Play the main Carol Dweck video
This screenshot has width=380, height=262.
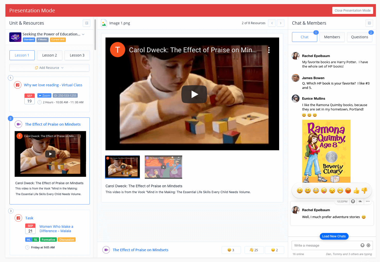tap(194, 94)
